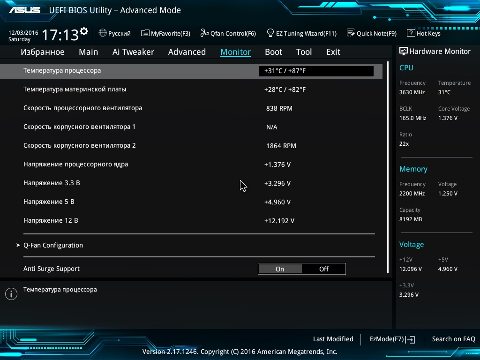Click the Memory heading in Hardware Monitor
Screen dimensions: 480x360
click(413, 169)
